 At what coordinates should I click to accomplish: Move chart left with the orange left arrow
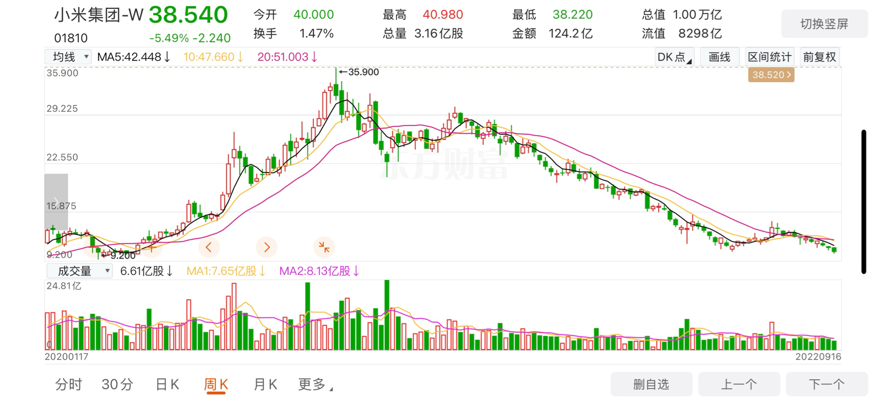(x=209, y=247)
